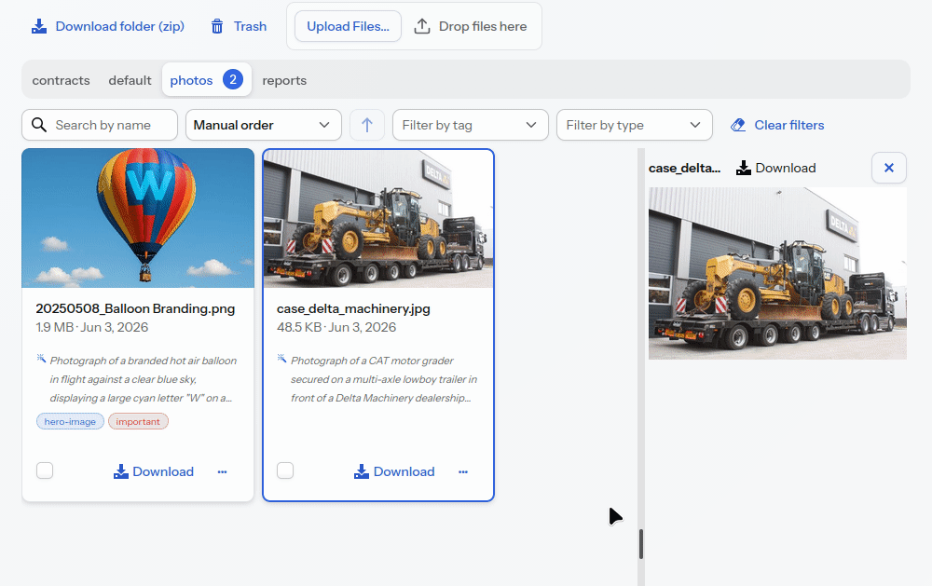The height and width of the screenshot is (586, 932).
Task: Click Clear filters
Action: (777, 125)
